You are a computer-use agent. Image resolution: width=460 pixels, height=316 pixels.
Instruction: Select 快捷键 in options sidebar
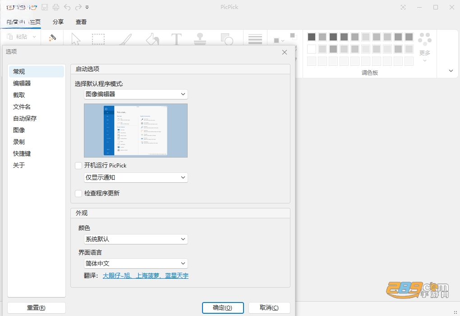(37, 153)
